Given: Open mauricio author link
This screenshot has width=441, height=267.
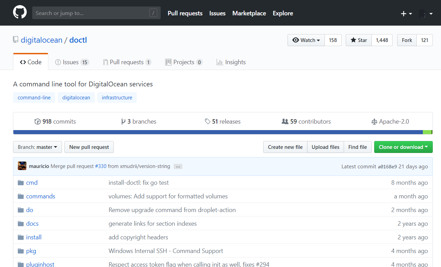Looking at the screenshot, I should click(39, 166).
